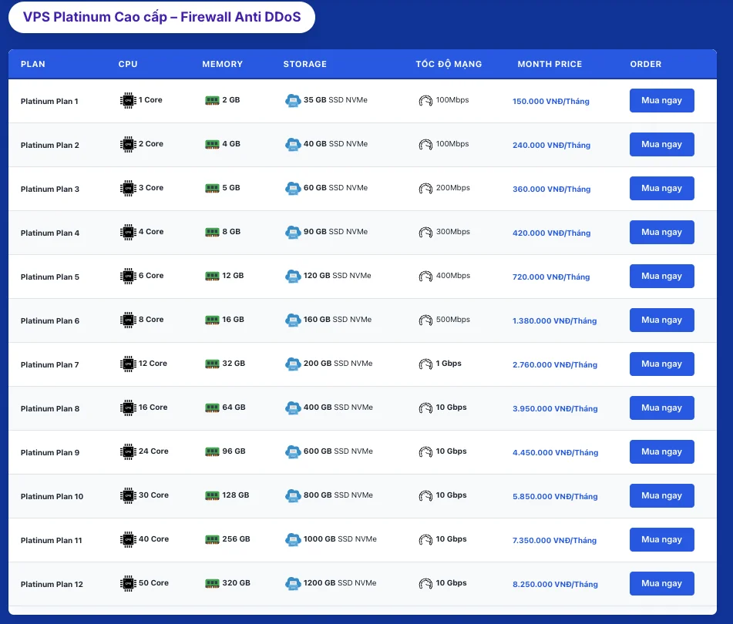Click the MONTH PRICE column header
This screenshot has width=733, height=624.
[550, 64]
